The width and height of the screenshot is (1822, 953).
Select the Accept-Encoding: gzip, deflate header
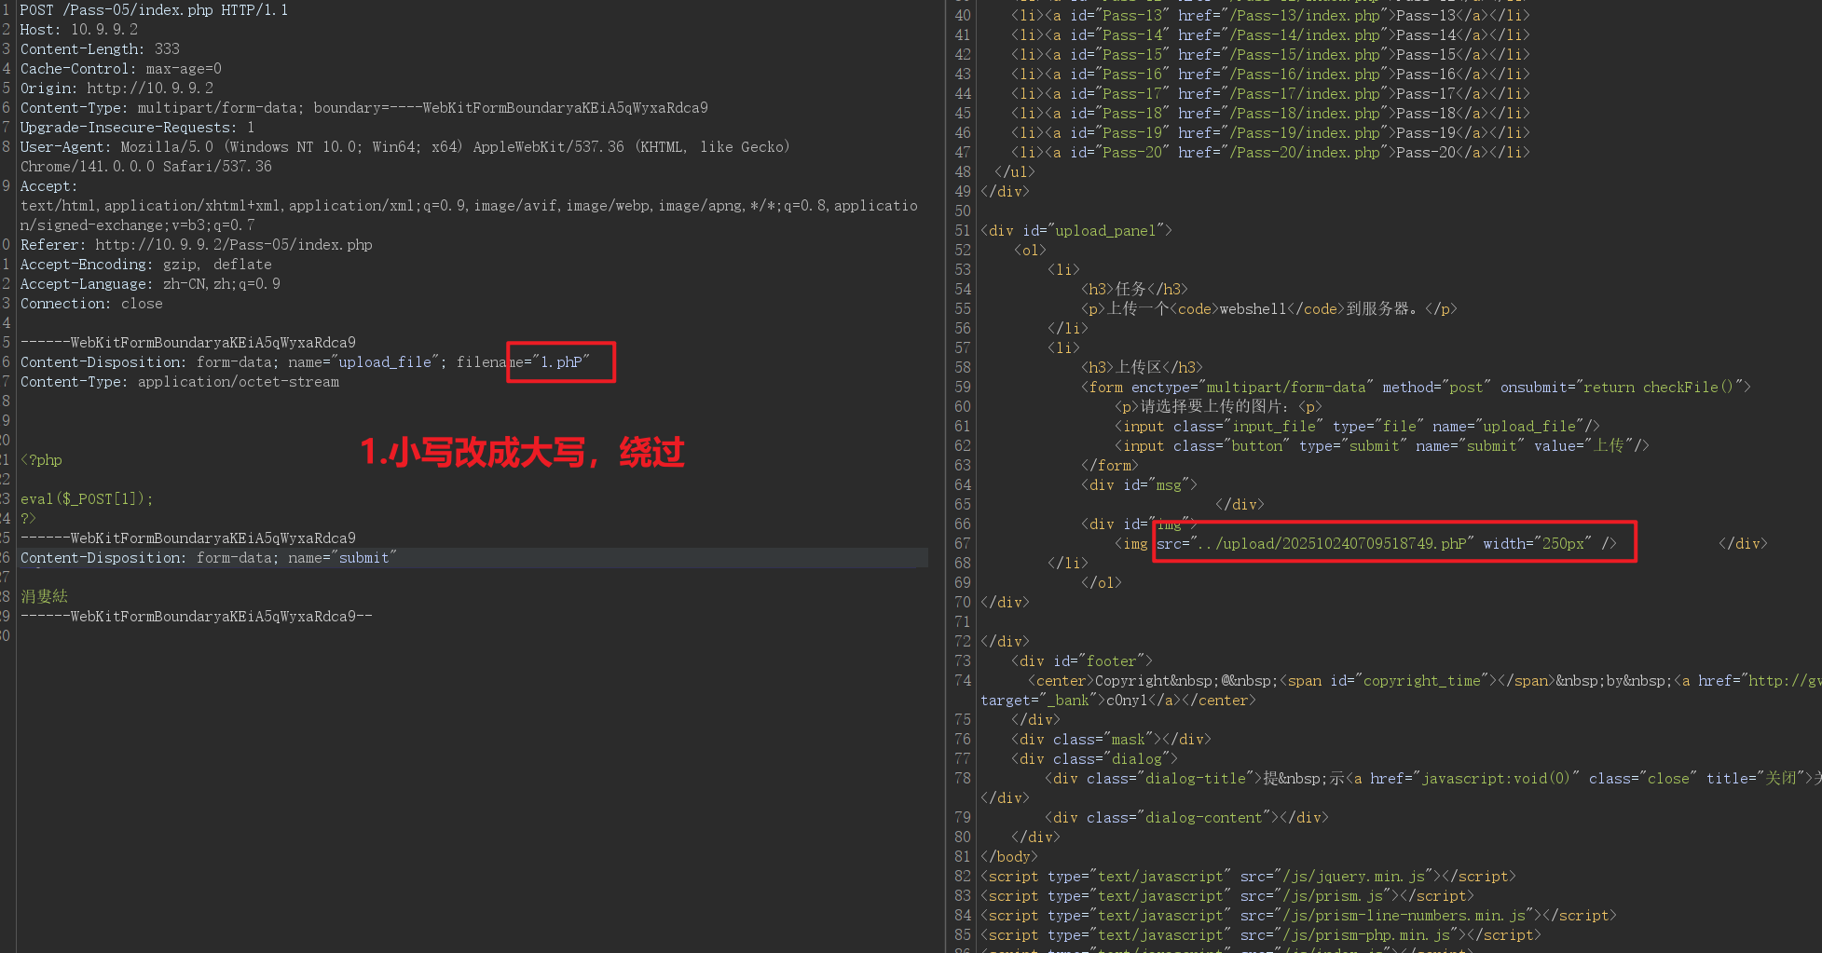pos(145,265)
